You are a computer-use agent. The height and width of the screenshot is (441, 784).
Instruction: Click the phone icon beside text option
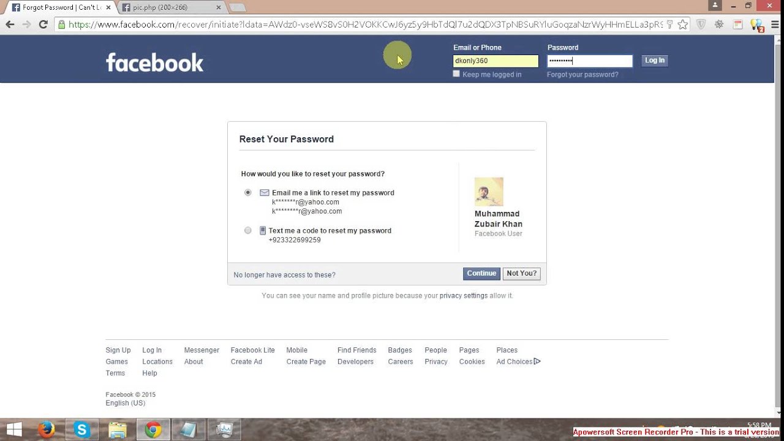tap(263, 230)
